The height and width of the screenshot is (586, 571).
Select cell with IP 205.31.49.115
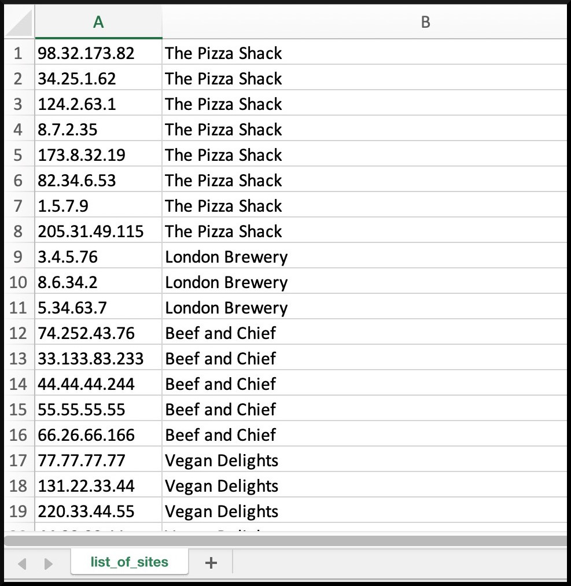click(x=99, y=231)
